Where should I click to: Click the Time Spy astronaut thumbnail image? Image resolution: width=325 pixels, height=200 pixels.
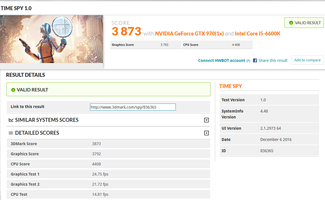(51, 39)
